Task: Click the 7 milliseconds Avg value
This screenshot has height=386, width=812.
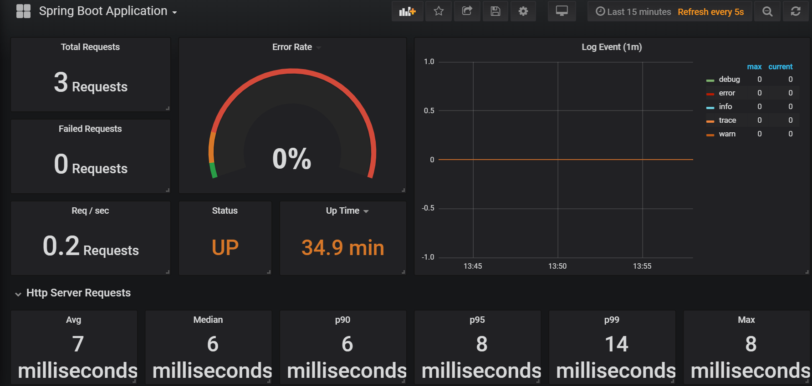Action: [78, 357]
